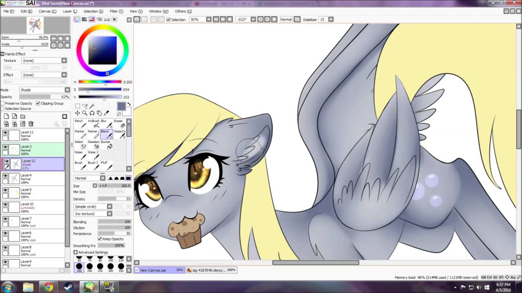
Task: Open the File menu
Action: 9,11
